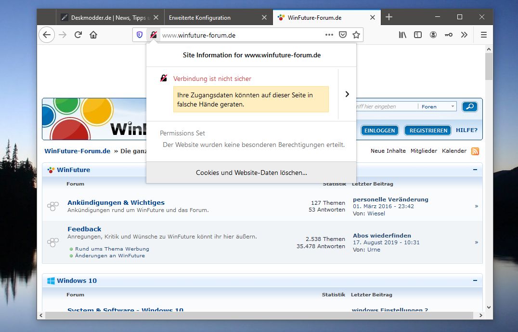Open the Firefox hamburger menu
The width and height of the screenshot is (518, 332).
[484, 35]
